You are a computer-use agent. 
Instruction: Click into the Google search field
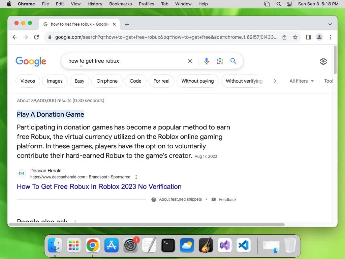pyautogui.click(x=125, y=61)
